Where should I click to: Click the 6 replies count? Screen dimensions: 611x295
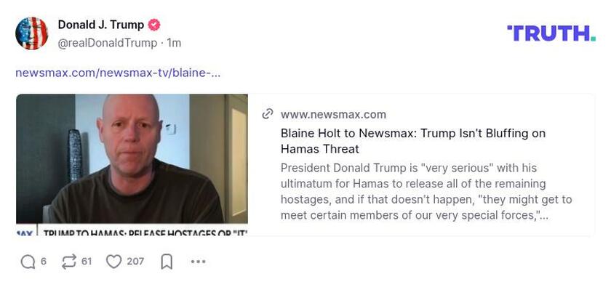click(43, 261)
